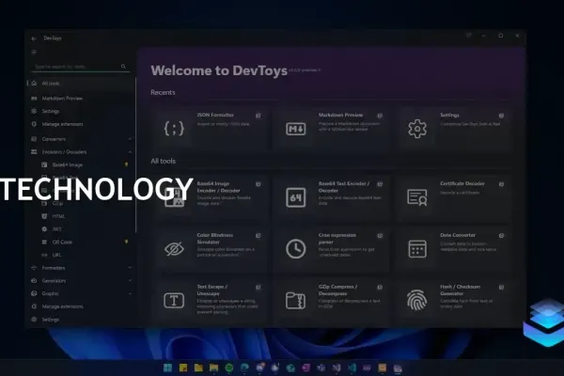Open the Text Escape / Unescape card
The height and width of the screenshot is (376, 564).
211,301
